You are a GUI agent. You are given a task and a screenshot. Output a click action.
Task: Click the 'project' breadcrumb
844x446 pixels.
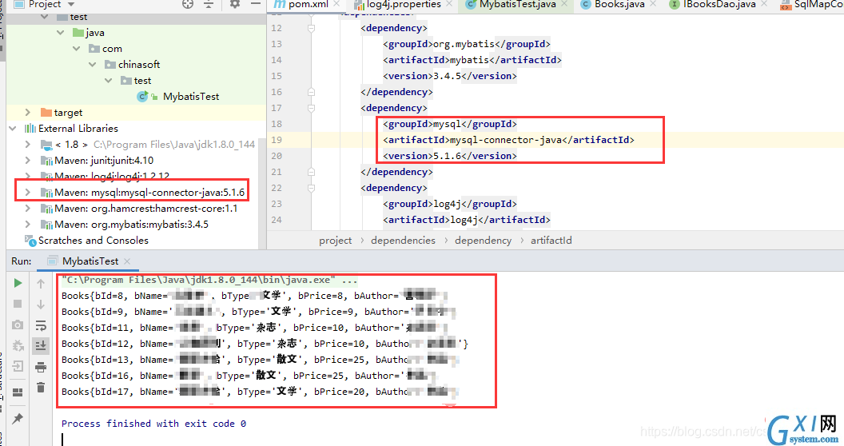[x=336, y=241]
